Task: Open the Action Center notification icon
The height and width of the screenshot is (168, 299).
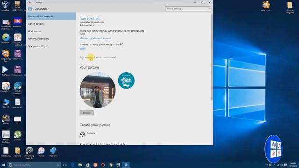Action: (x=285, y=165)
